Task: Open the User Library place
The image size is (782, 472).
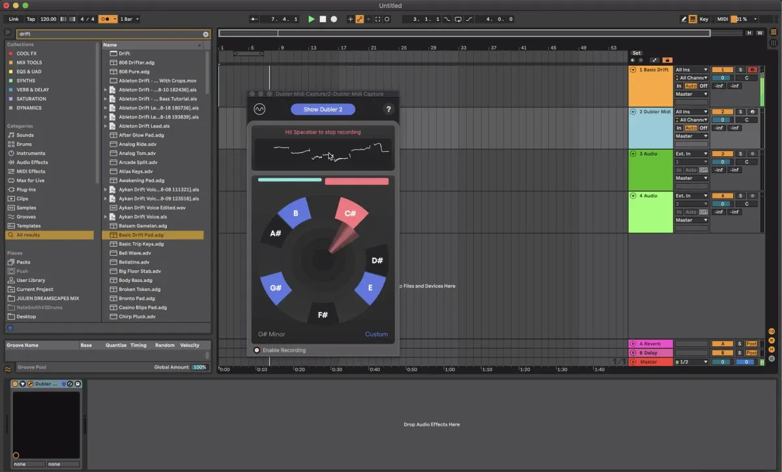Action: tap(31, 280)
